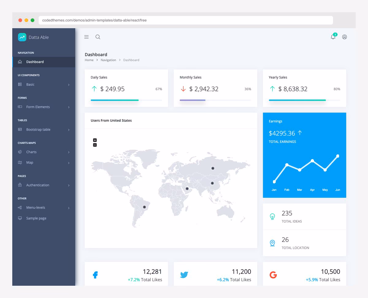368x298 pixels.
Task: Click the Facebook icon on the likes card
Action: click(95, 275)
